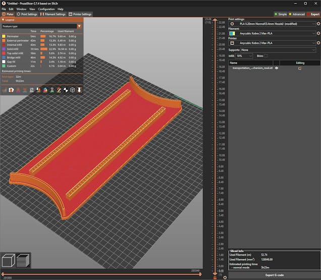
Task: Open the Configuration menu
Action: [46, 9]
